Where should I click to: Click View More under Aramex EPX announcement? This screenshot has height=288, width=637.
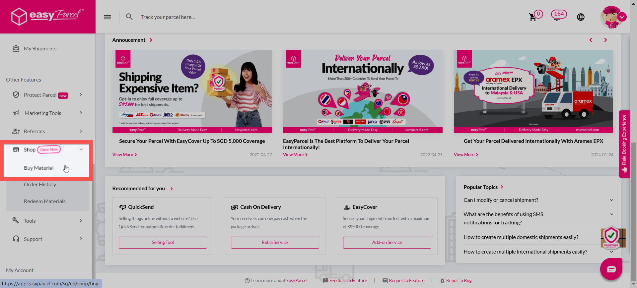point(466,155)
